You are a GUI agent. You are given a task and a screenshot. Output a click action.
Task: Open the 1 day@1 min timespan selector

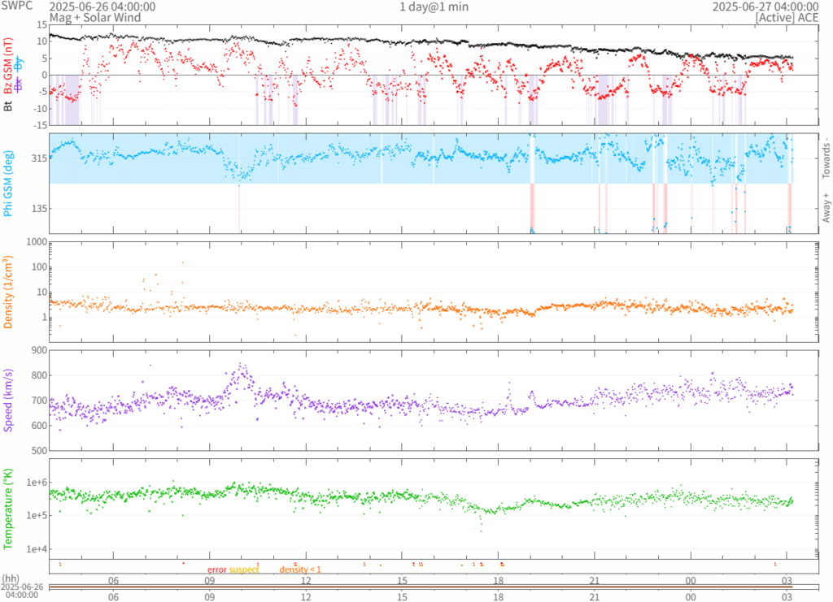(434, 6)
